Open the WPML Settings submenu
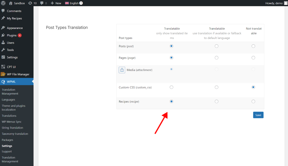 click(7, 146)
